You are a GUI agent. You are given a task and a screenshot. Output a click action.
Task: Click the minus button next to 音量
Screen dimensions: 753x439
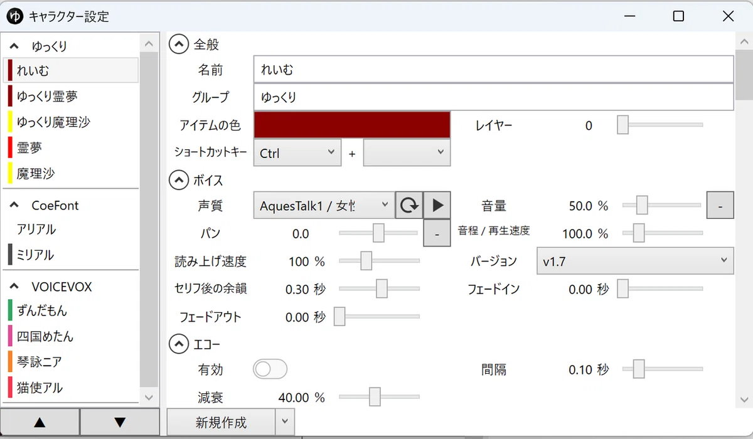[720, 205]
